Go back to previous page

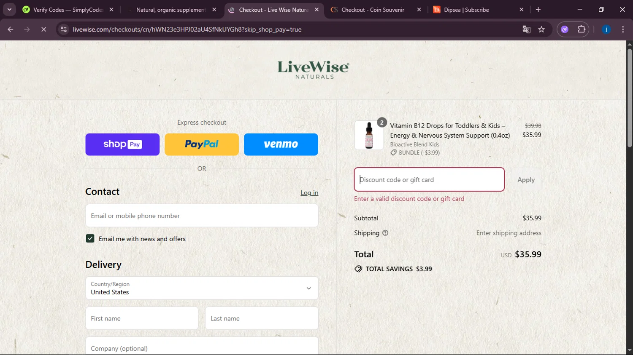[x=11, y=29]
